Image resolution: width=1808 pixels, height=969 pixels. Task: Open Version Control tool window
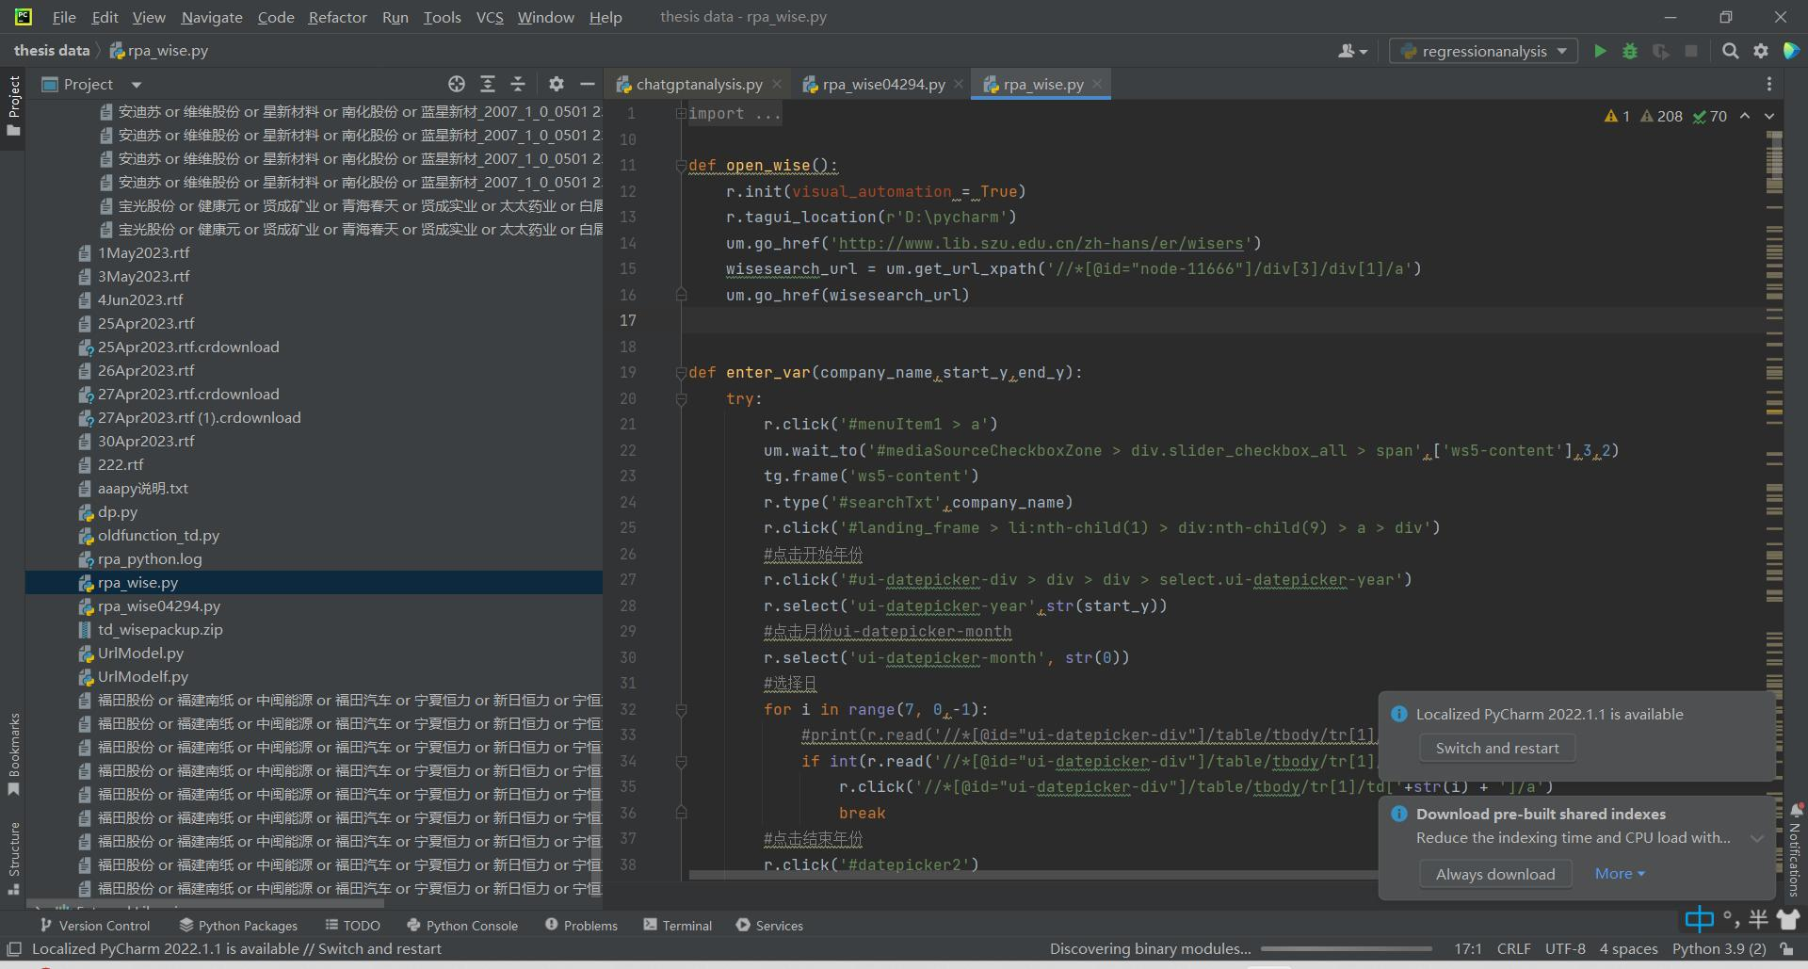coord(94,926)
